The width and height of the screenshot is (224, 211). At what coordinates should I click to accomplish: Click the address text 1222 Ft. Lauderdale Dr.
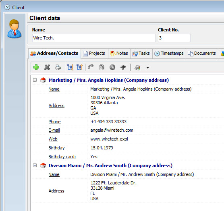coord(114,183)
